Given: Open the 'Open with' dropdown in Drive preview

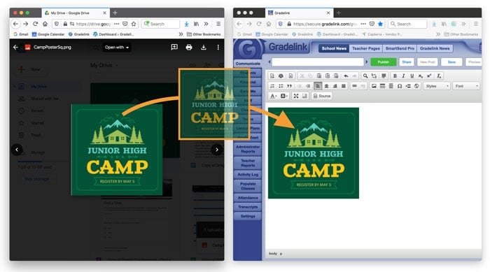Looking at the screenshot, I should tap(117, 47).
